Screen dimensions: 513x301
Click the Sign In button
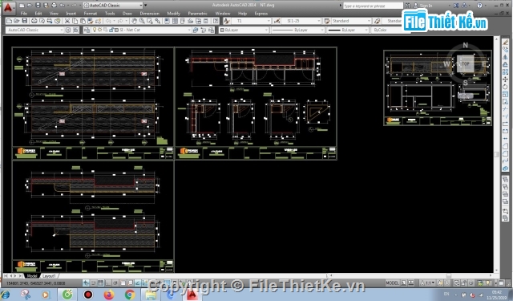pos(422,6)
